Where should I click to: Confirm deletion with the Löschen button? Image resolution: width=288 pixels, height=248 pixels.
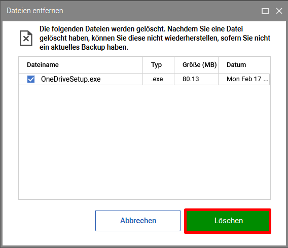tap(228, 221)
